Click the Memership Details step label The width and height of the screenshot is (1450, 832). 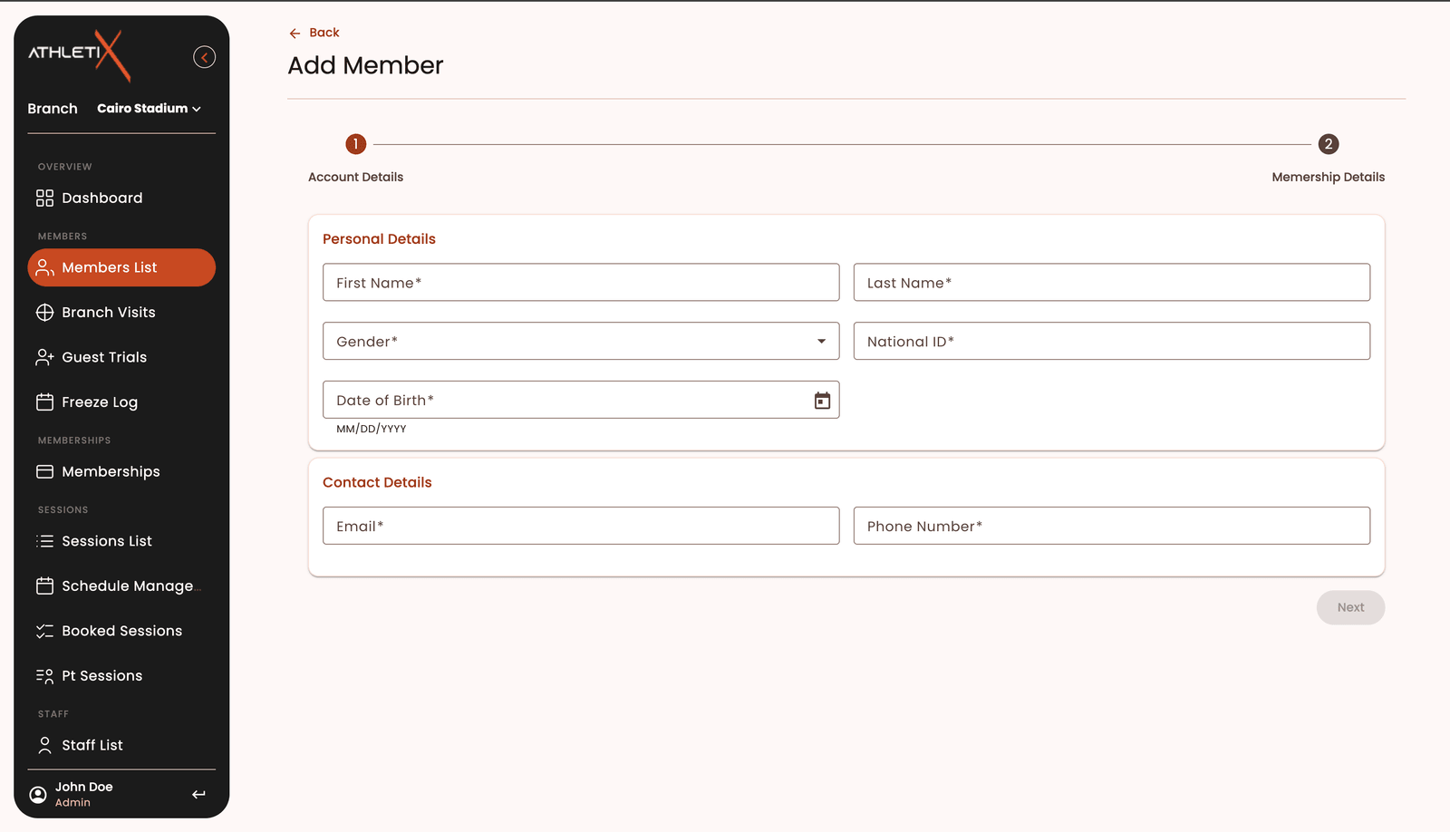click(1328, 177)
